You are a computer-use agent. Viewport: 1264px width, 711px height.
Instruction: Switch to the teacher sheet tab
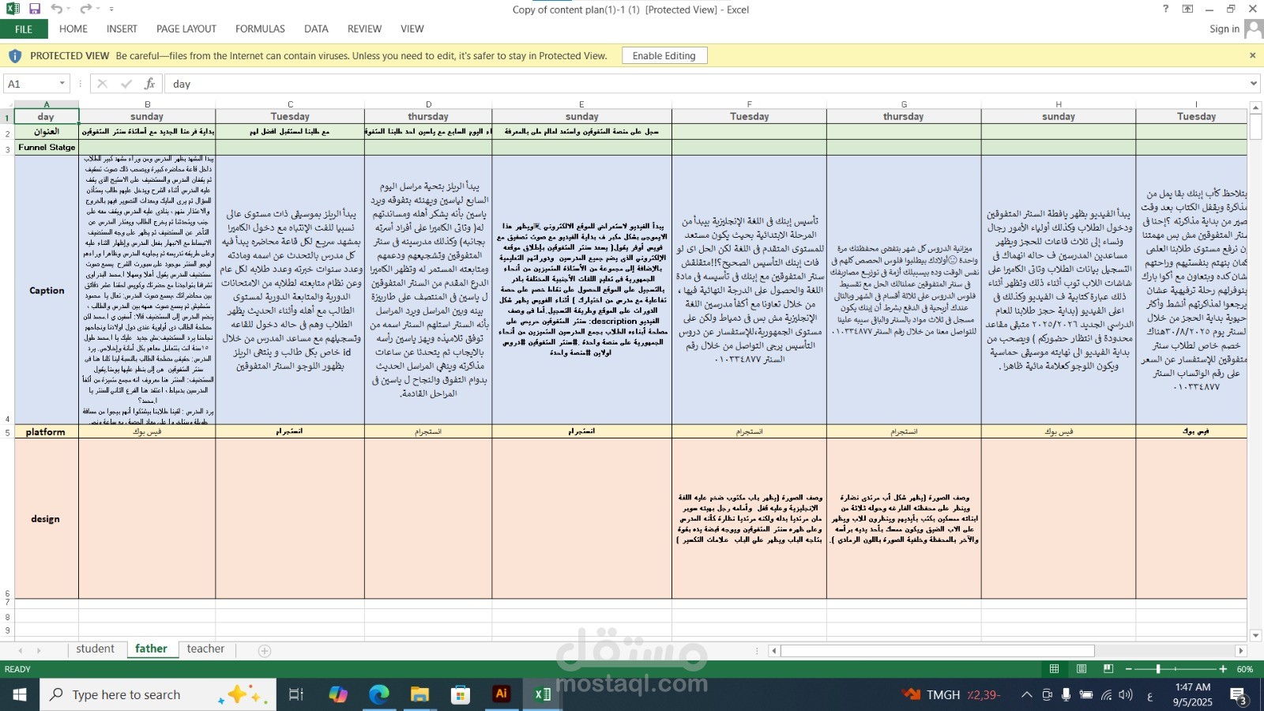205,649
